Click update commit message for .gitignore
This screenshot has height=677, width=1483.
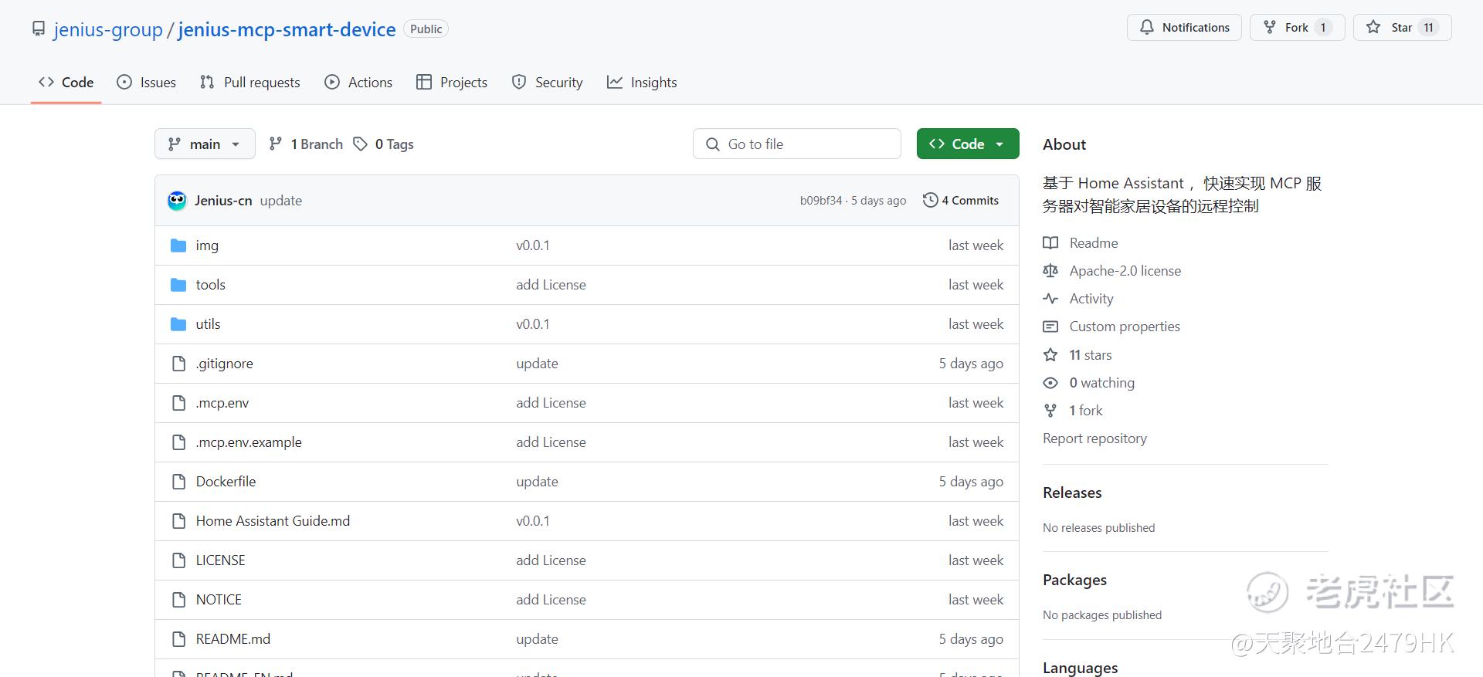pos(537,364)
